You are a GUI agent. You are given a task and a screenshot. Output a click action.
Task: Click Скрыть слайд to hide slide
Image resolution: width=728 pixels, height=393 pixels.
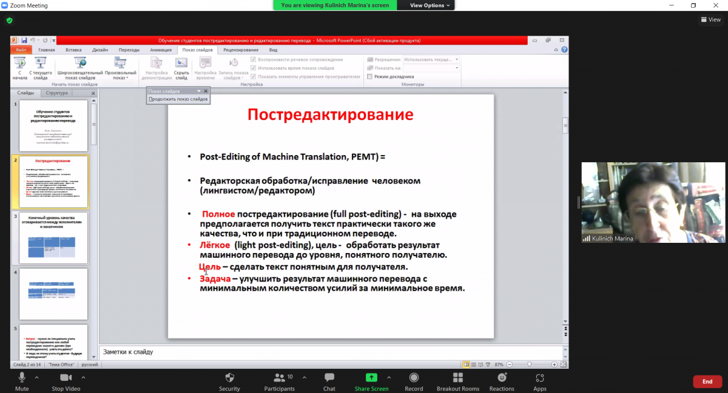click(x=181, y=68)
